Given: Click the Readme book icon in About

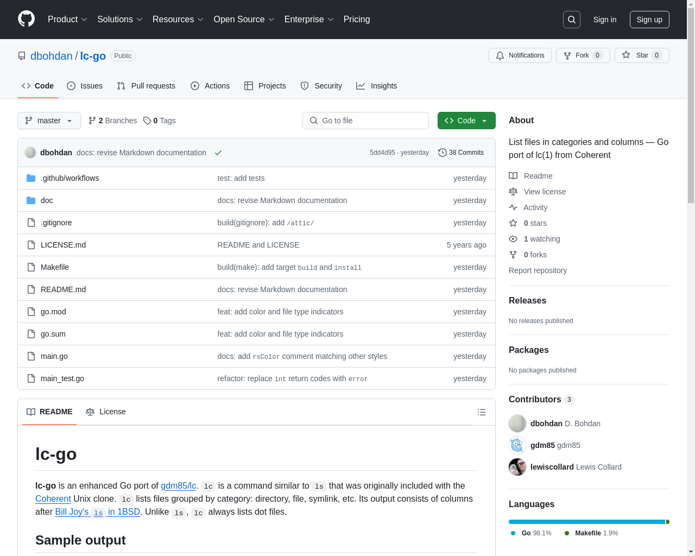Looking at the screenshot, I should [x=513, y=176].
